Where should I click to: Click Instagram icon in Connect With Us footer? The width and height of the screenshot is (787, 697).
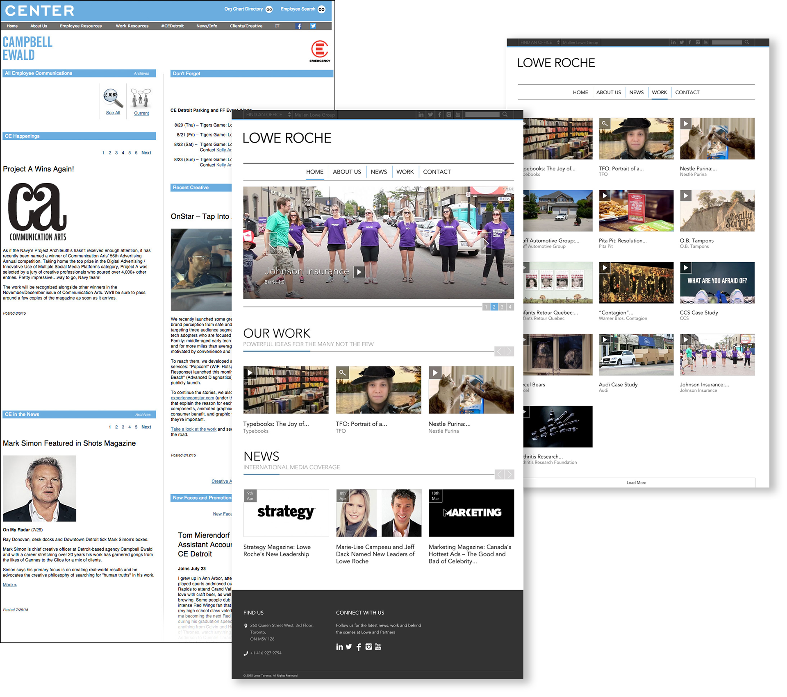pyautogui.click(x=368, y=647)
